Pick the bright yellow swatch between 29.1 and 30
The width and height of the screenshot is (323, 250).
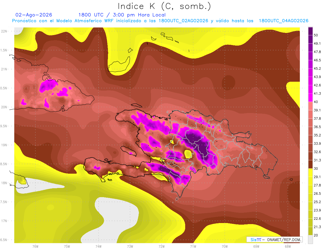310,173
